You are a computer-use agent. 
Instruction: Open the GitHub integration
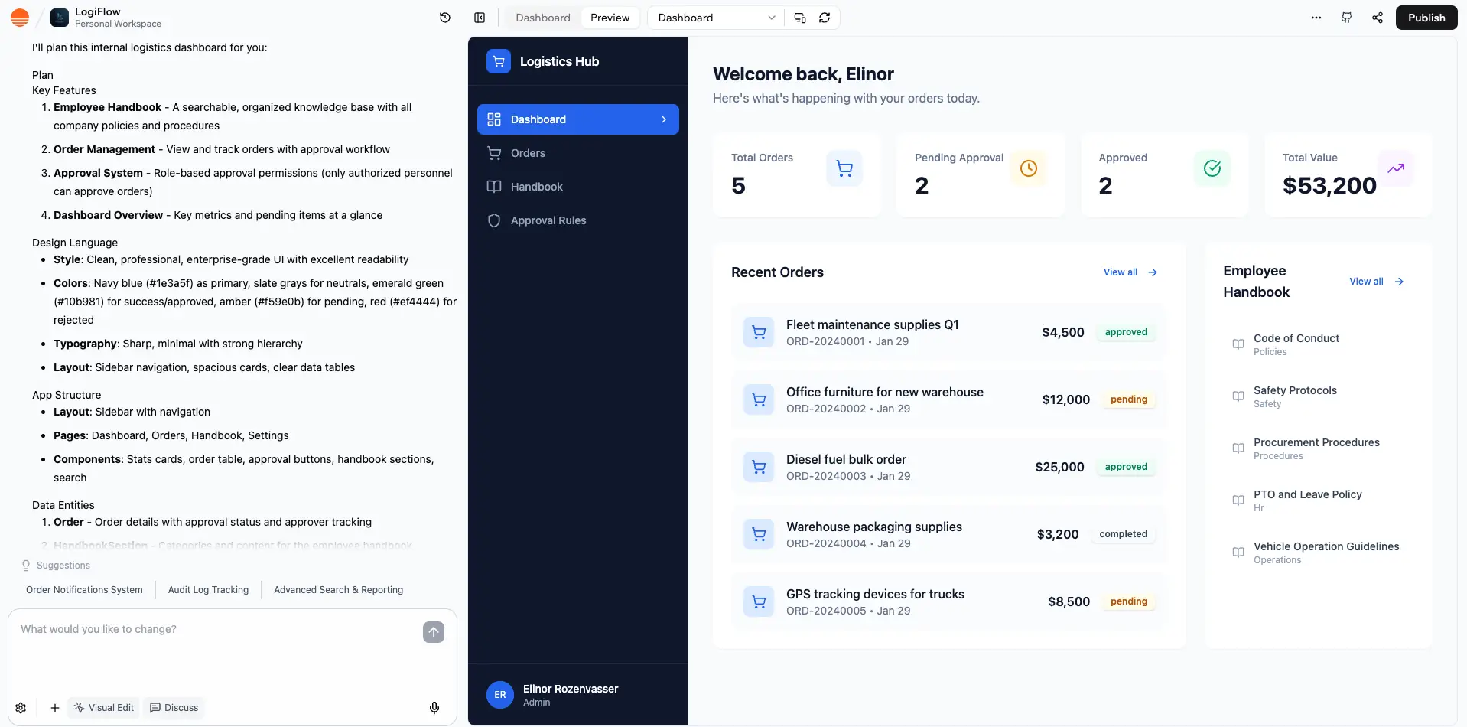pyautogui.click(x=1346, y=17)
